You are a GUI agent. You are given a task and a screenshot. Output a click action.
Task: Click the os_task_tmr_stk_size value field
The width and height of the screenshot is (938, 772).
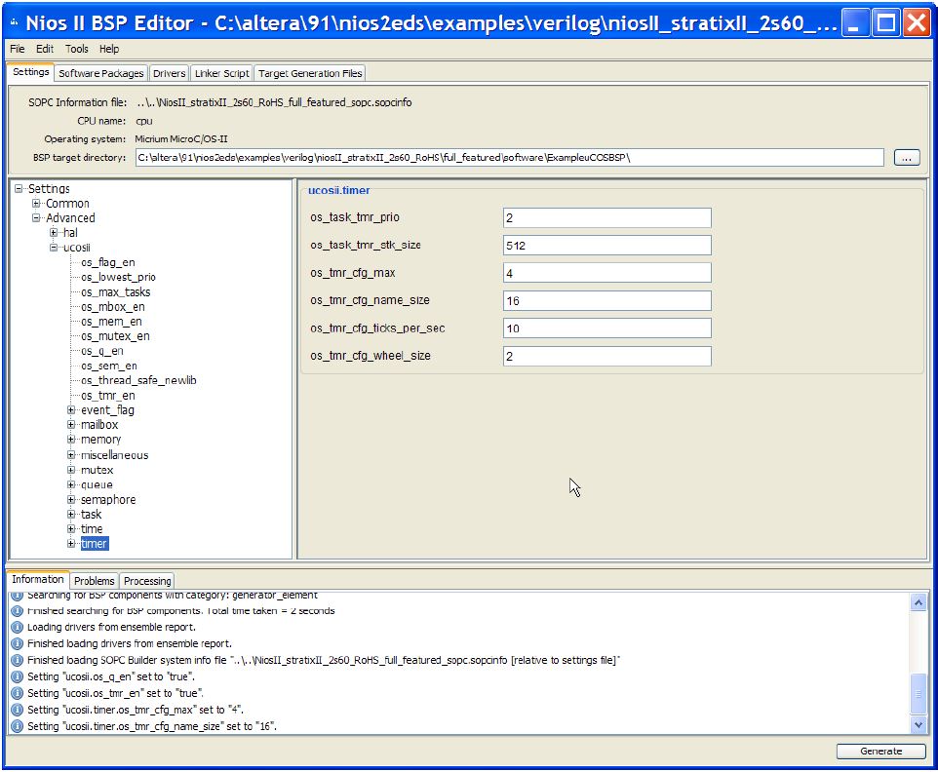(x=607, y=246)
